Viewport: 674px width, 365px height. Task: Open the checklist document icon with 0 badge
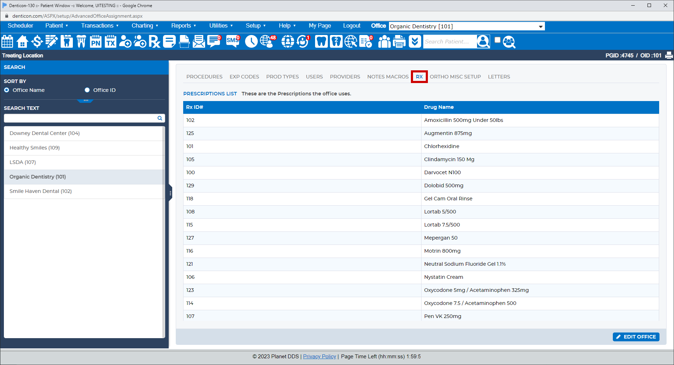(366, 42)
